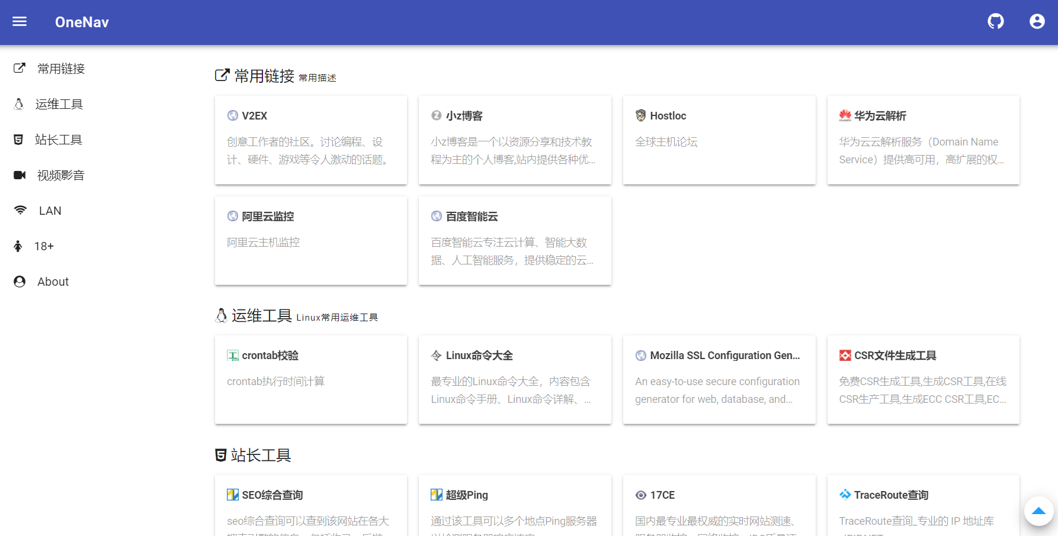Open the GitHub icon in header
This screenshot has width=1058, height=536.
tap(996, 22)
